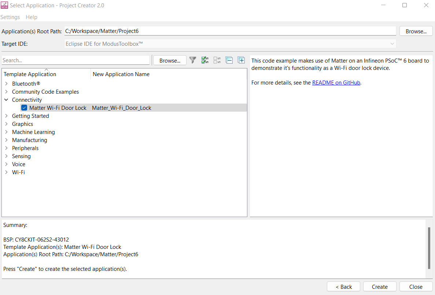Expand the Sensing category
This screenshot has height=295, width=435.
(6, 156)
